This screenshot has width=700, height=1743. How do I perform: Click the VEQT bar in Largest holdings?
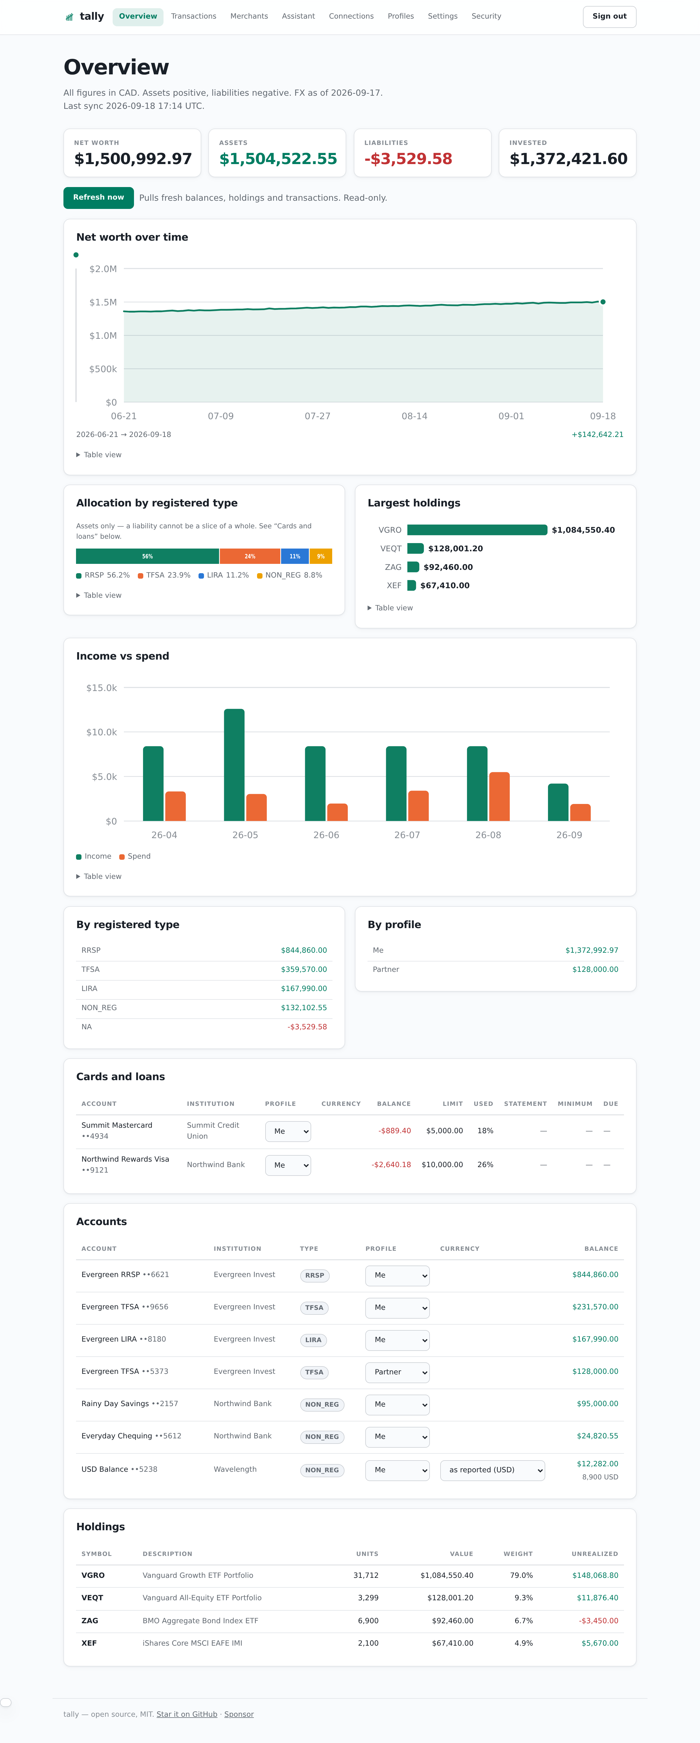tap(415, 549)
